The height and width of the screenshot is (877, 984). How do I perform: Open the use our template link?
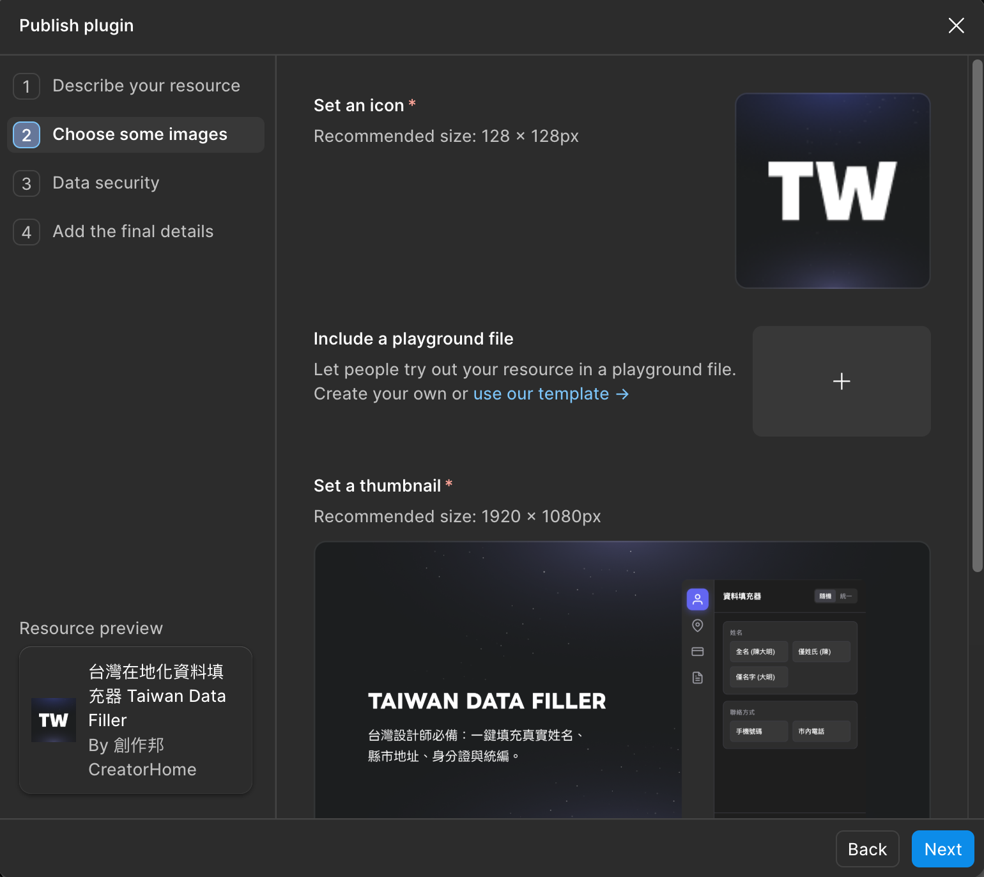click(541, 394)
